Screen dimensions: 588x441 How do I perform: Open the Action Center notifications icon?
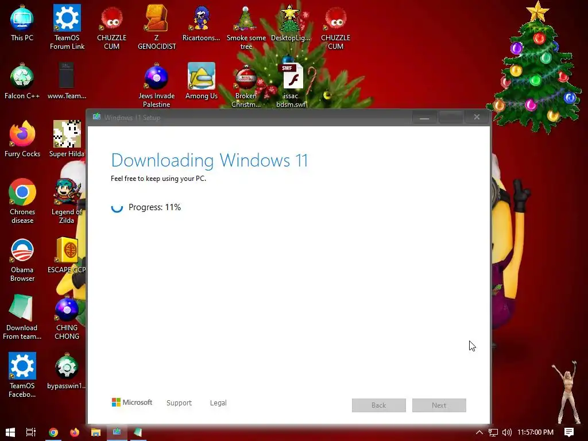point(569,432)
